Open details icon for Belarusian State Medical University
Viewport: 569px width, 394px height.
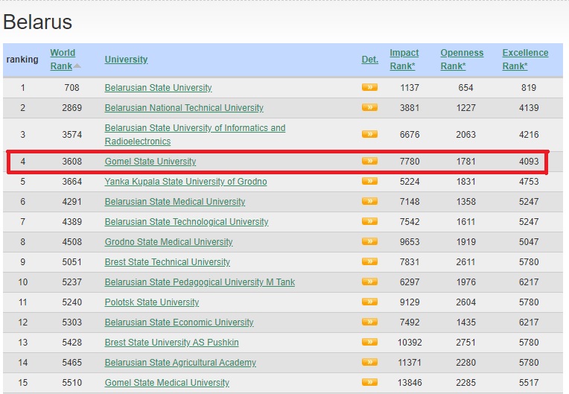click(369, 202)
